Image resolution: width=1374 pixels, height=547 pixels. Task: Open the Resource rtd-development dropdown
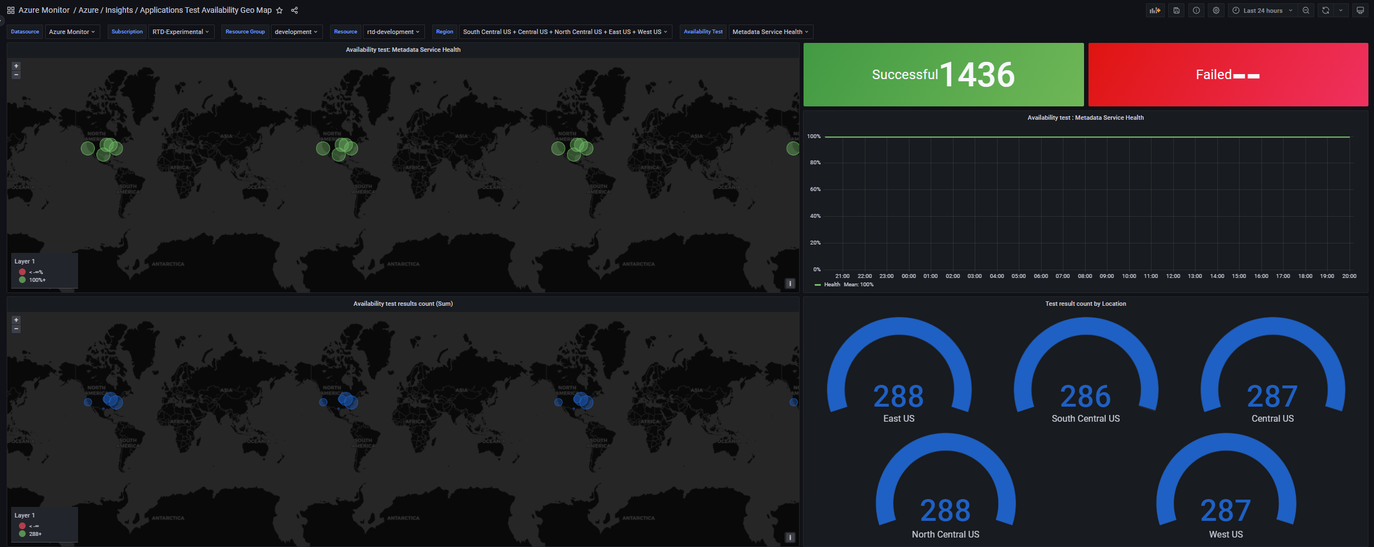coord(394,32)
